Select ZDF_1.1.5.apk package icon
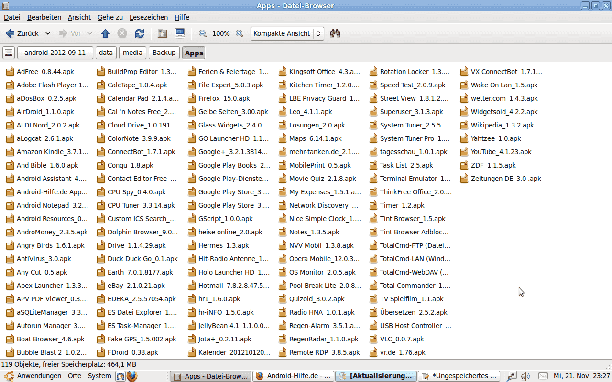This screenshot has width=612, height=382. (x=464, y=165)
